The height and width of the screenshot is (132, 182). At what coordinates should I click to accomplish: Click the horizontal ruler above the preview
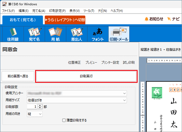point(164,60)
